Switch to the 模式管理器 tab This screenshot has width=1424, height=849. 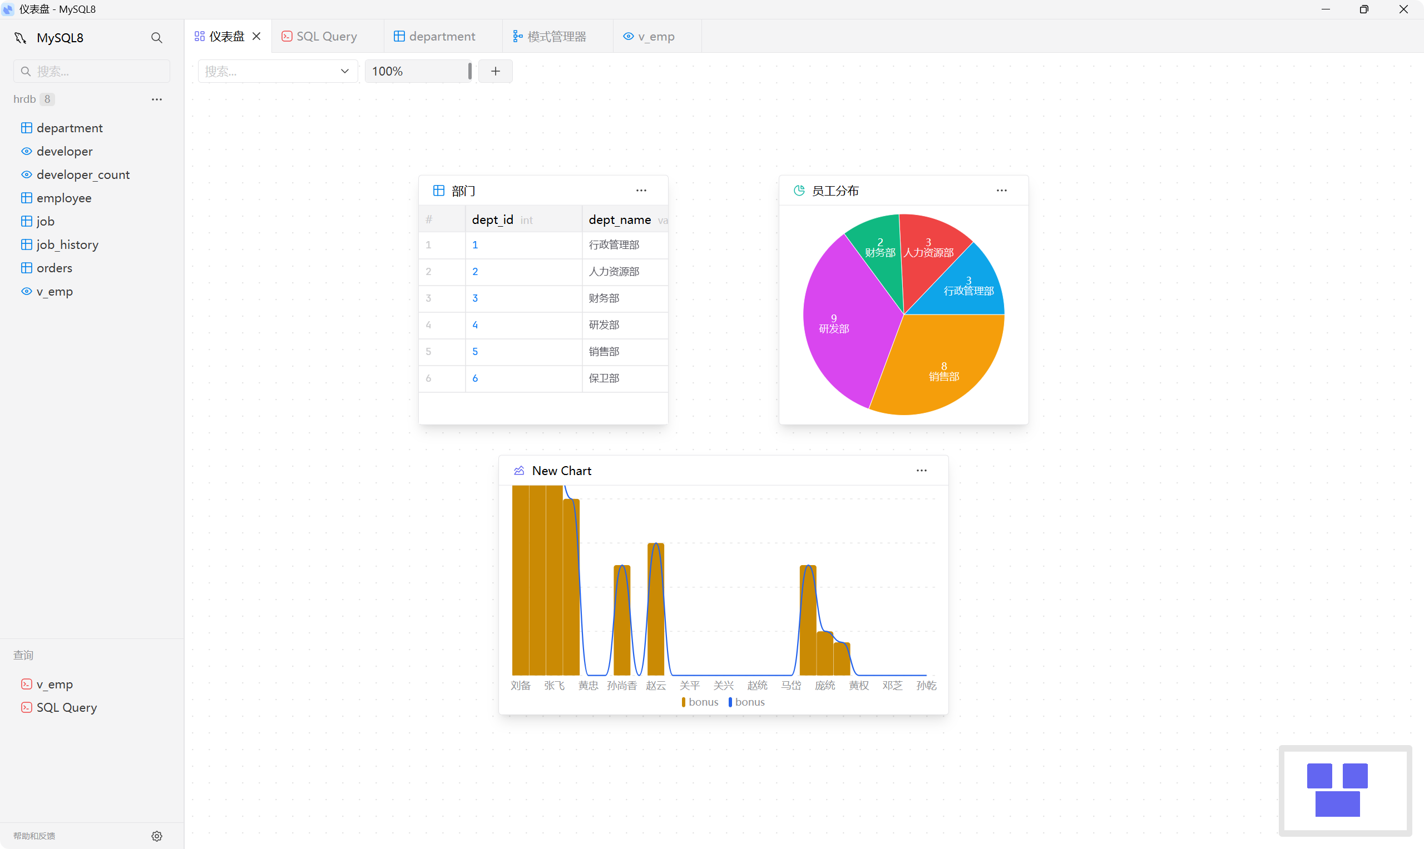(x=555, y=36)
